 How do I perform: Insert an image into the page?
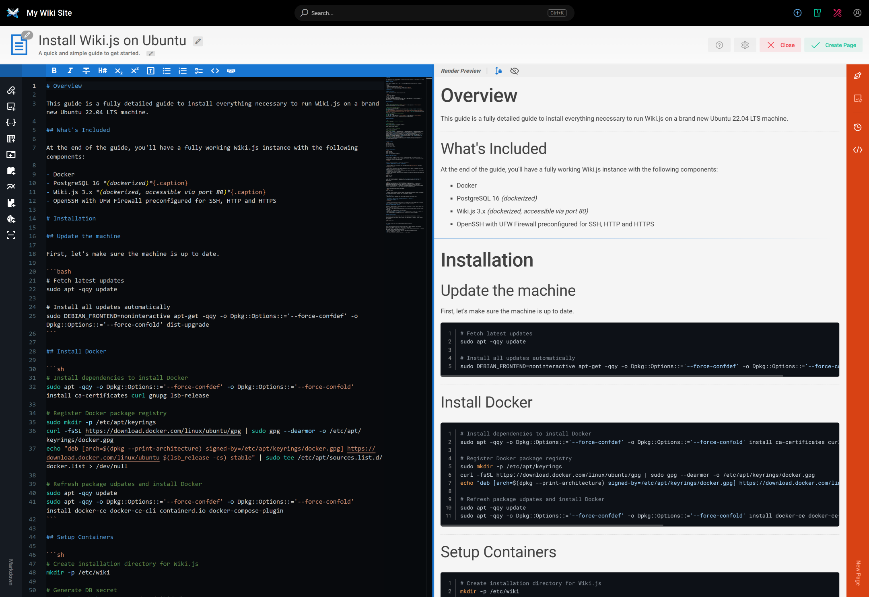coord(11,107)
